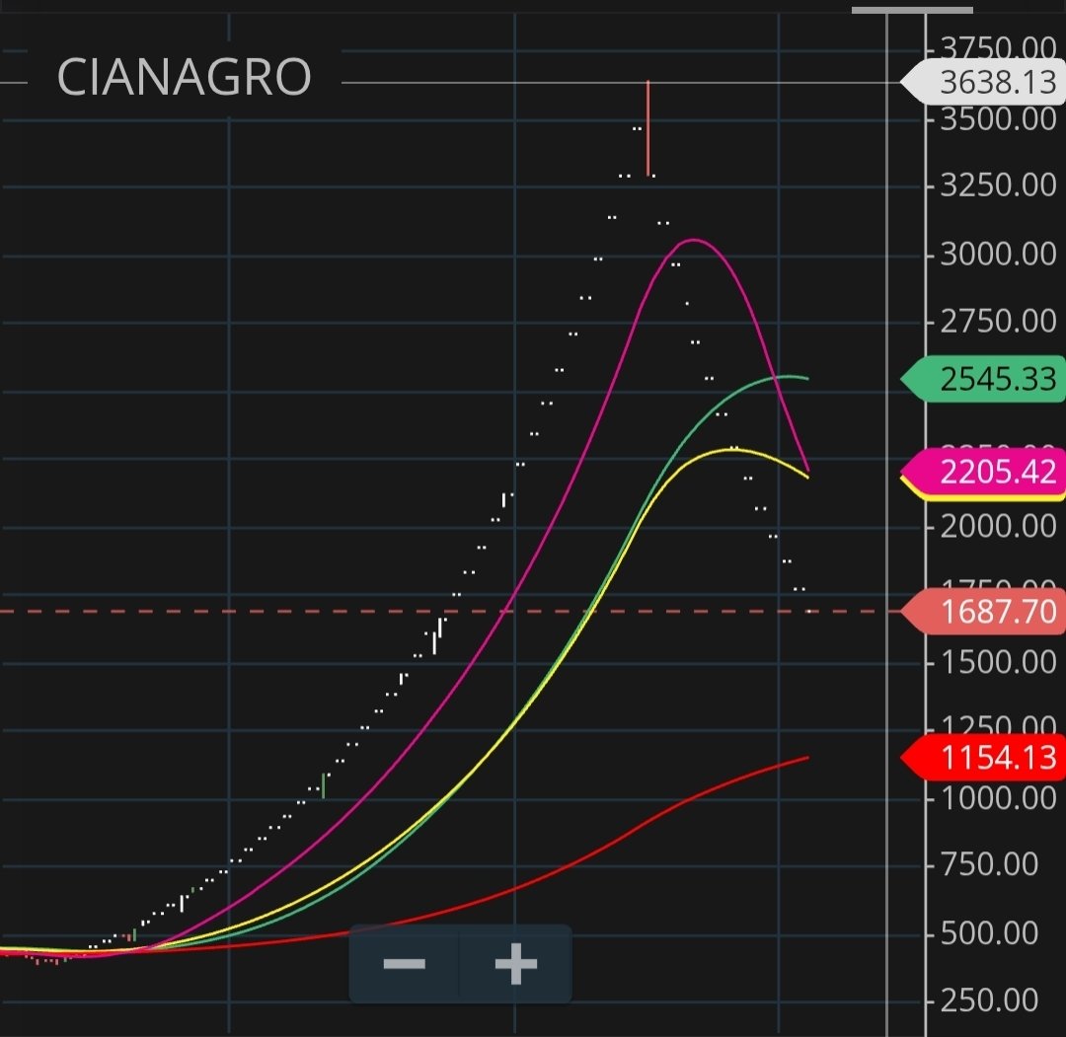1066x1037 pixels.
Task: Click the 3250.00 price axis tick
Action: point(998,185)
